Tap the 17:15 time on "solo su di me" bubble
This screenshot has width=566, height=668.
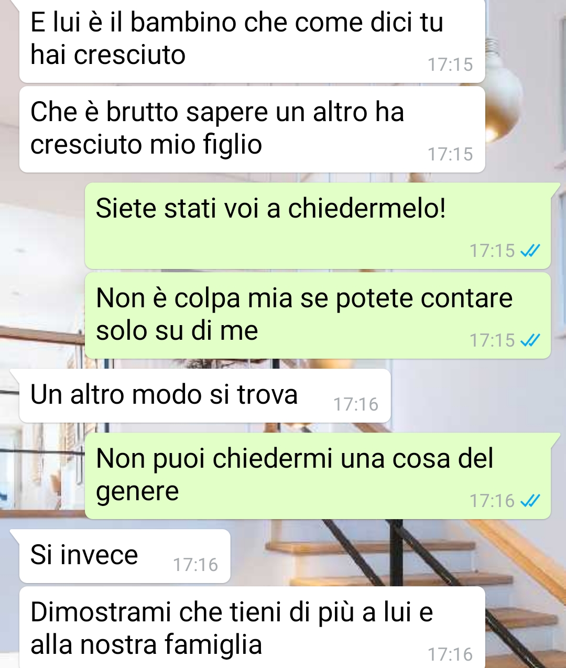492,340
